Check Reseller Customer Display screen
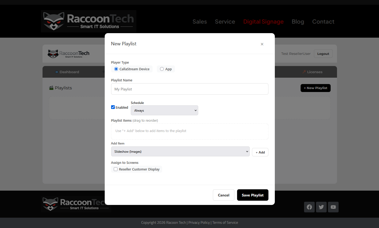The width and height of the screenshot is (379, 228). tap(116, 169)
